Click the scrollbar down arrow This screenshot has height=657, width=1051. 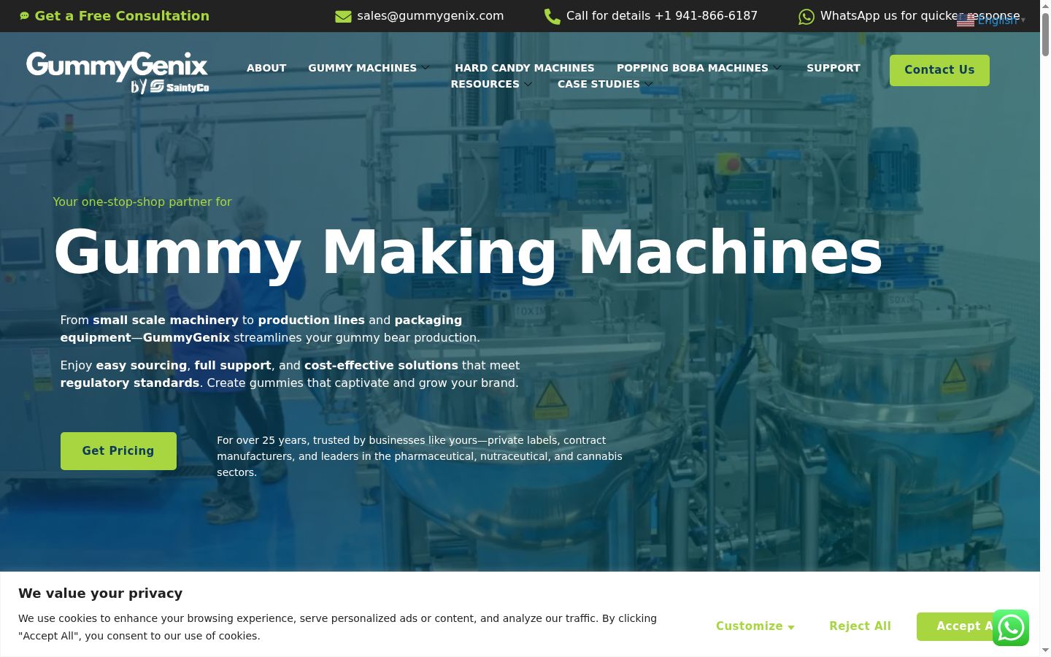(x=1045, y=650)
